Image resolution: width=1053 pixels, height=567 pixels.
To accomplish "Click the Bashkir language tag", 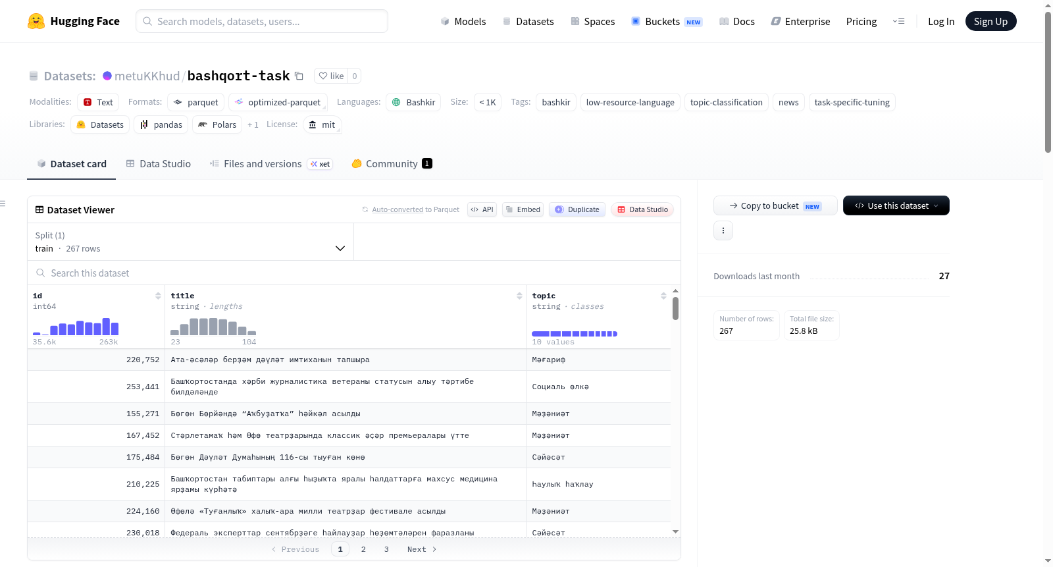I will (x=413, y=102).
